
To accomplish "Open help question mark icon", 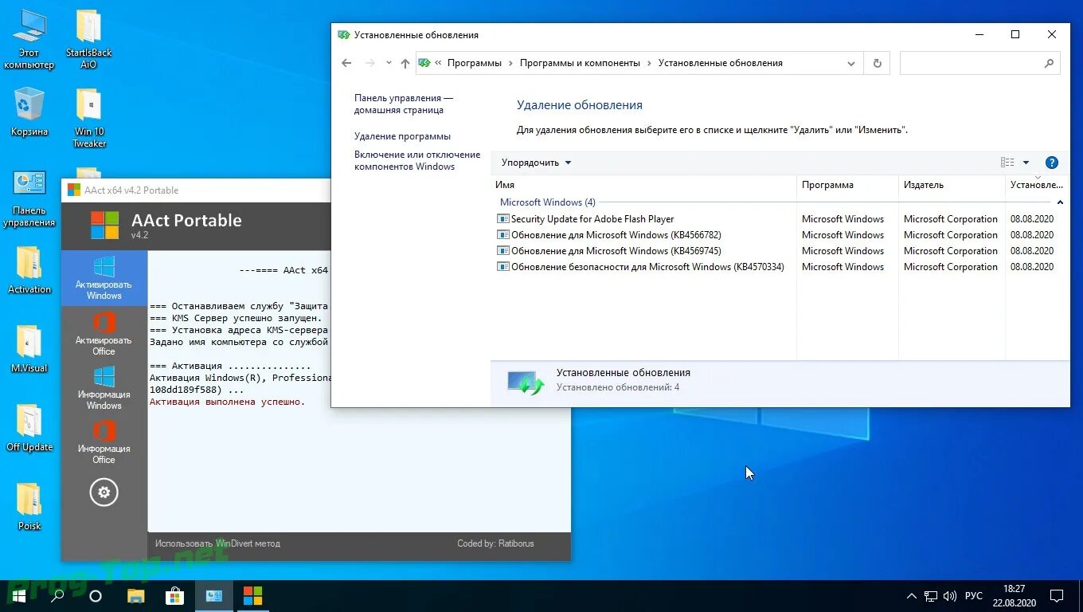I will 1051,163.
